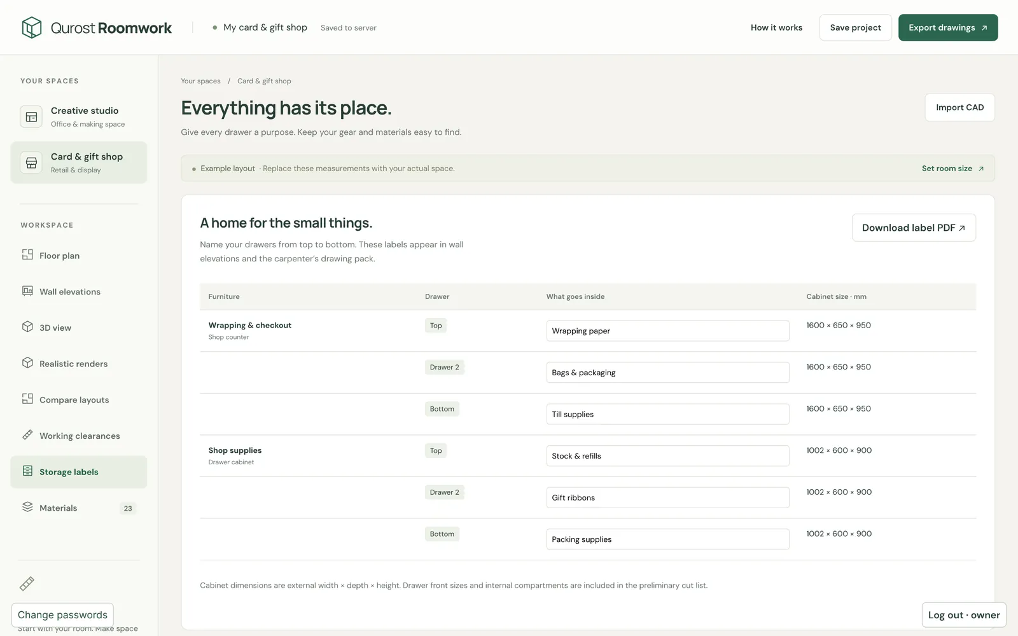The height and width of the screenshot is (636, 1018).
Task: Open Compare layouts section
Action: [x=79, y=400]
